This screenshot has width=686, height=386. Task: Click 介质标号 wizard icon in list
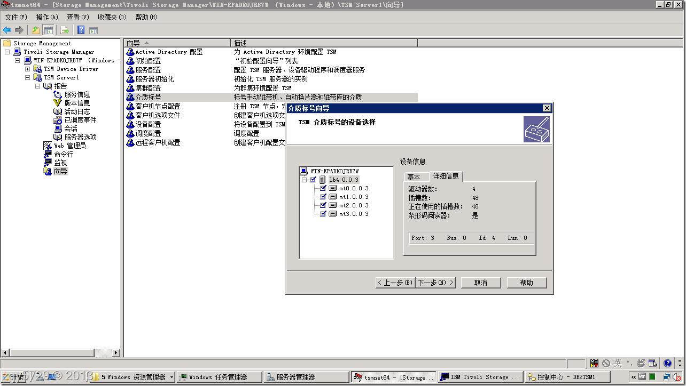[x=130, y=97]
